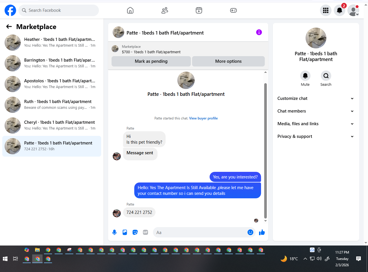Show hidden tray icons chevron
Viewport: 368px width, 272px height.
305,259
